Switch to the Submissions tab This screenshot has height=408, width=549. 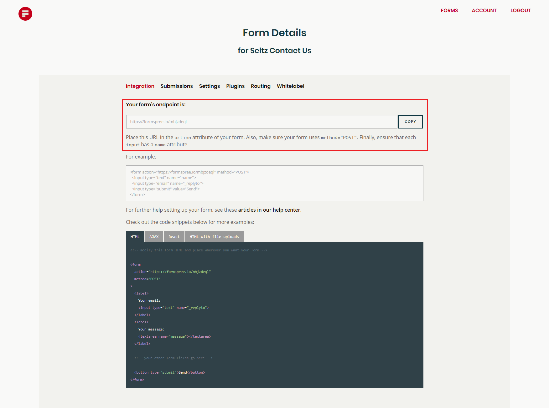pyautogui.click(x=177, y=86)
